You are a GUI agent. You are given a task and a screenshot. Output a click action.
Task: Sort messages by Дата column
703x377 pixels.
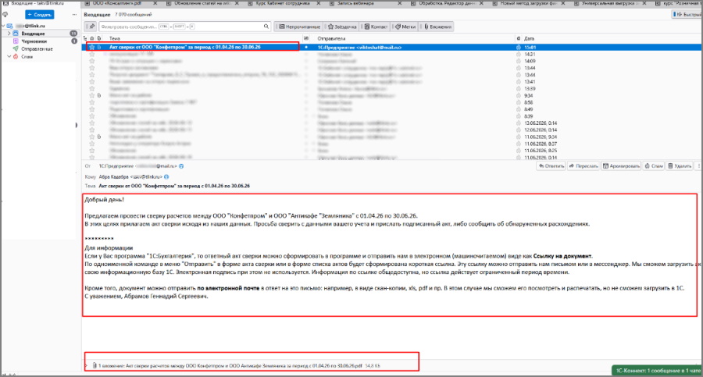(529, 38)
